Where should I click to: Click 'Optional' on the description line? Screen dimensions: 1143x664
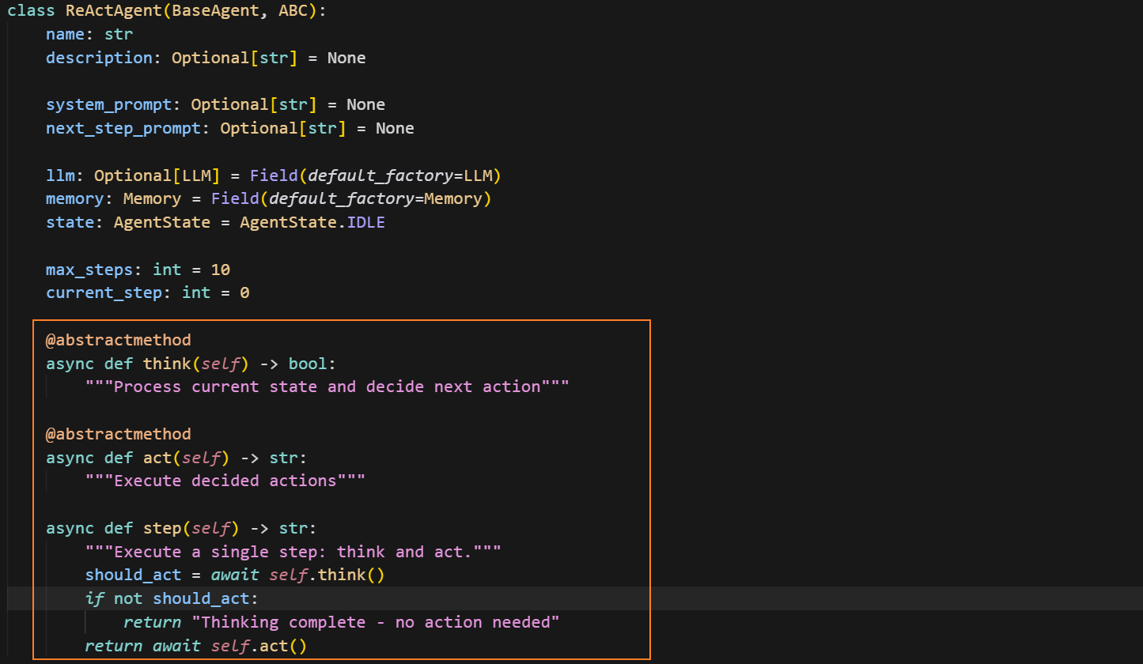click(211, 58)
